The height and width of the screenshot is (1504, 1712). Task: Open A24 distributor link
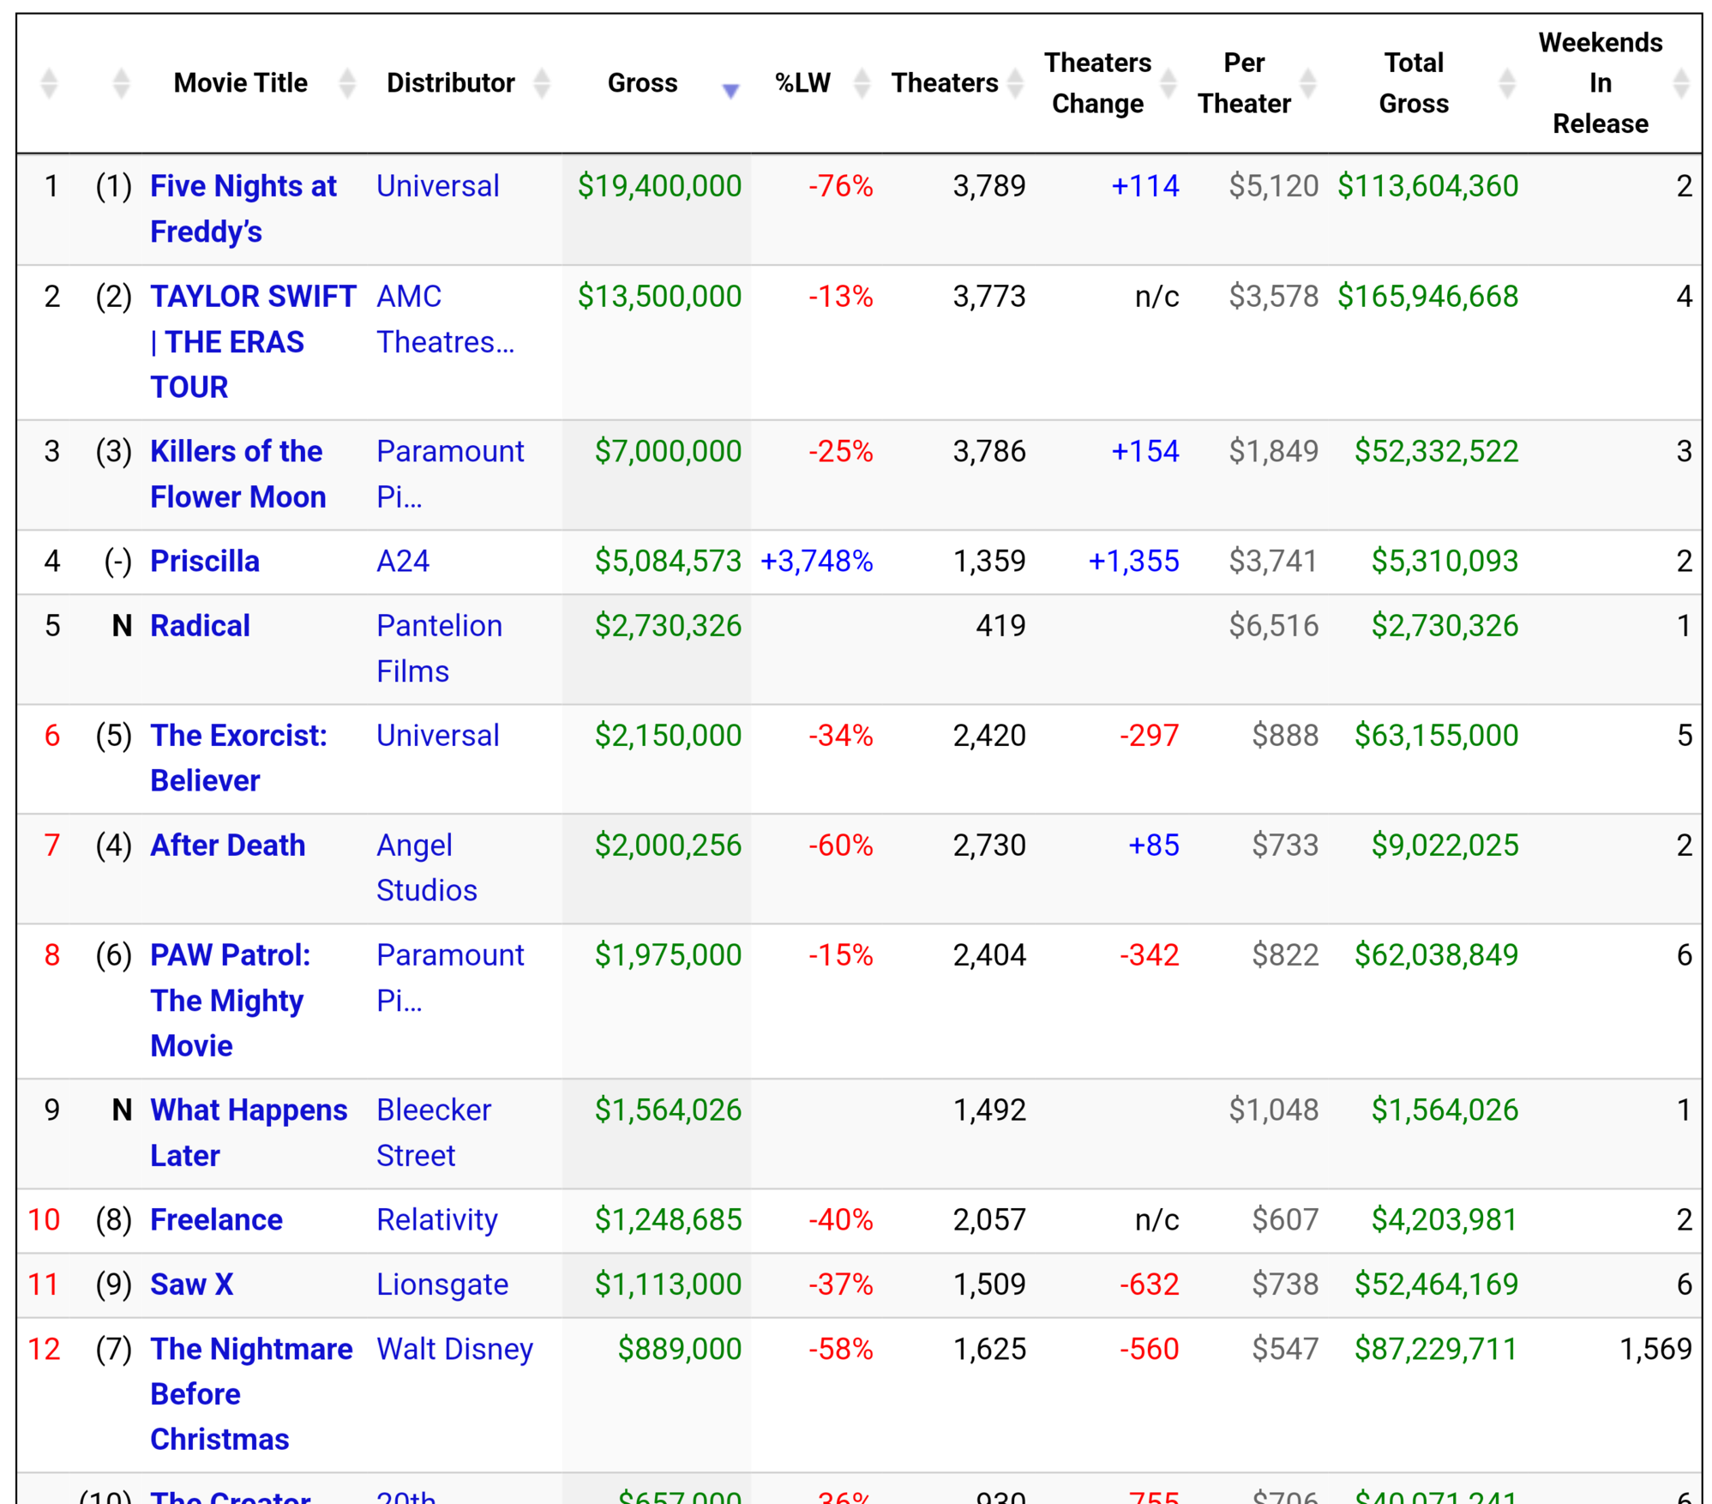(x=402, y=561)
